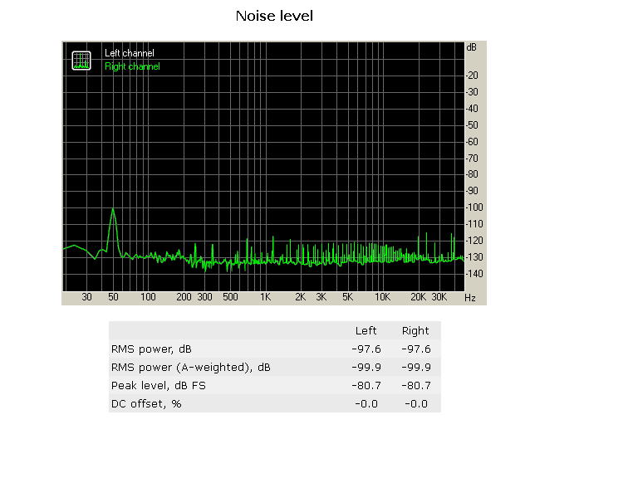Click the '-100' dB axis label

click(x=474, y=207)
